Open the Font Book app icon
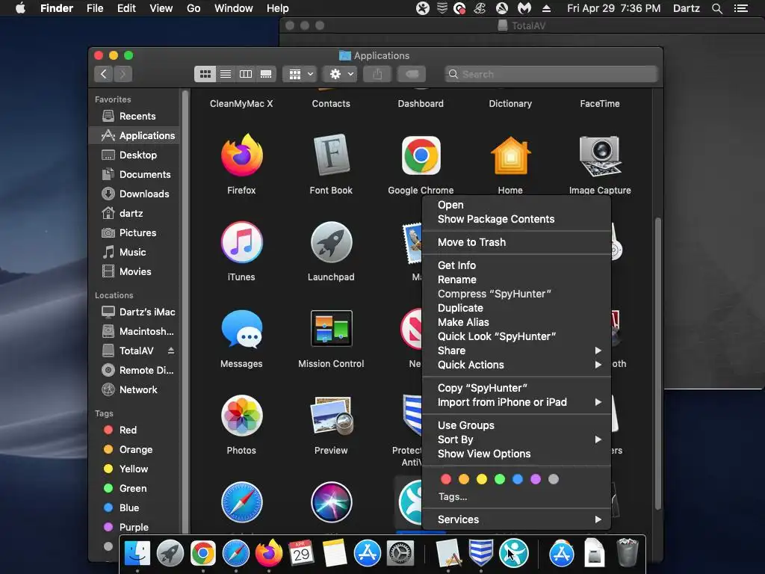This screenshot has width=765, height=574. (331, 155)
